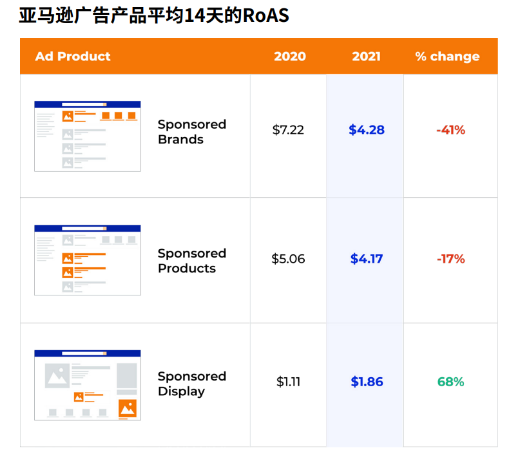Select the $4.28 value
Screen dimensions: 520x457
(367, 130)
